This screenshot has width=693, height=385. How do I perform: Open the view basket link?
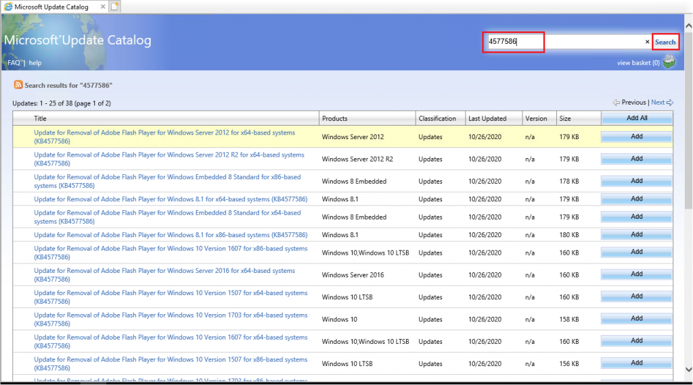[638, 63]
